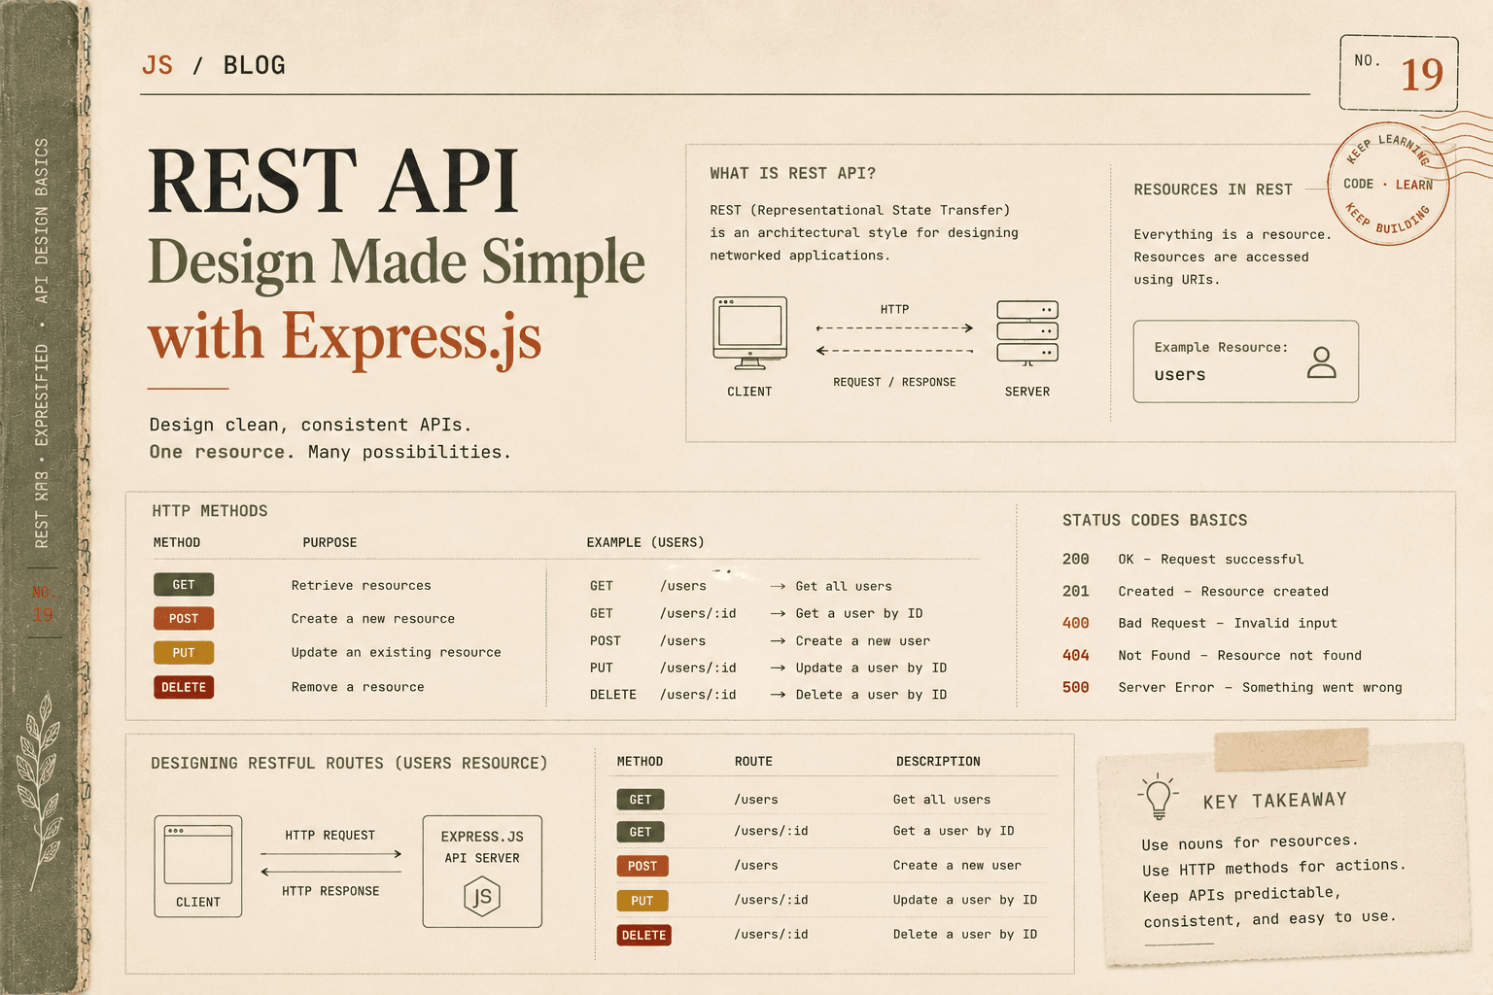Click the client computer monitor icon above CLIENT label
This screenshot has width=1493, height=995.
pos(749,333)
